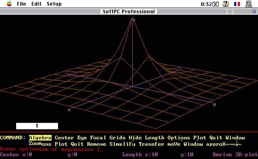Click the z axis label on plot
258x159 pixels.
[x=133, y=20]
